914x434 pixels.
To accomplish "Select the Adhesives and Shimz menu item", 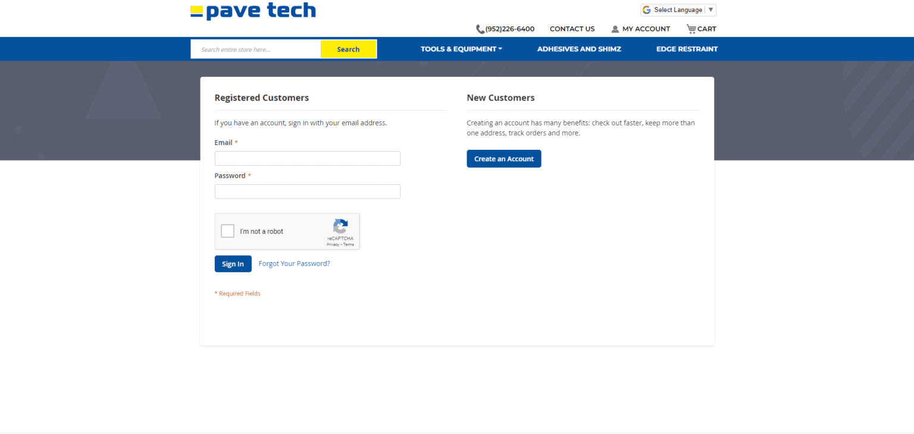I will coord(578,49).
